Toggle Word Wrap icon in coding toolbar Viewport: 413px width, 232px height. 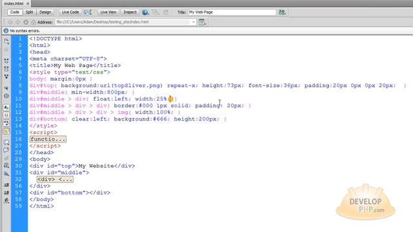6,123
